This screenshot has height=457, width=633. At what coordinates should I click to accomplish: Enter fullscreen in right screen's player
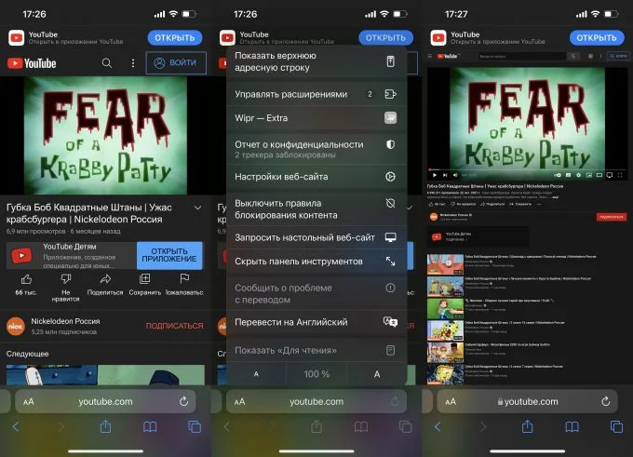(x=620, y=175)
